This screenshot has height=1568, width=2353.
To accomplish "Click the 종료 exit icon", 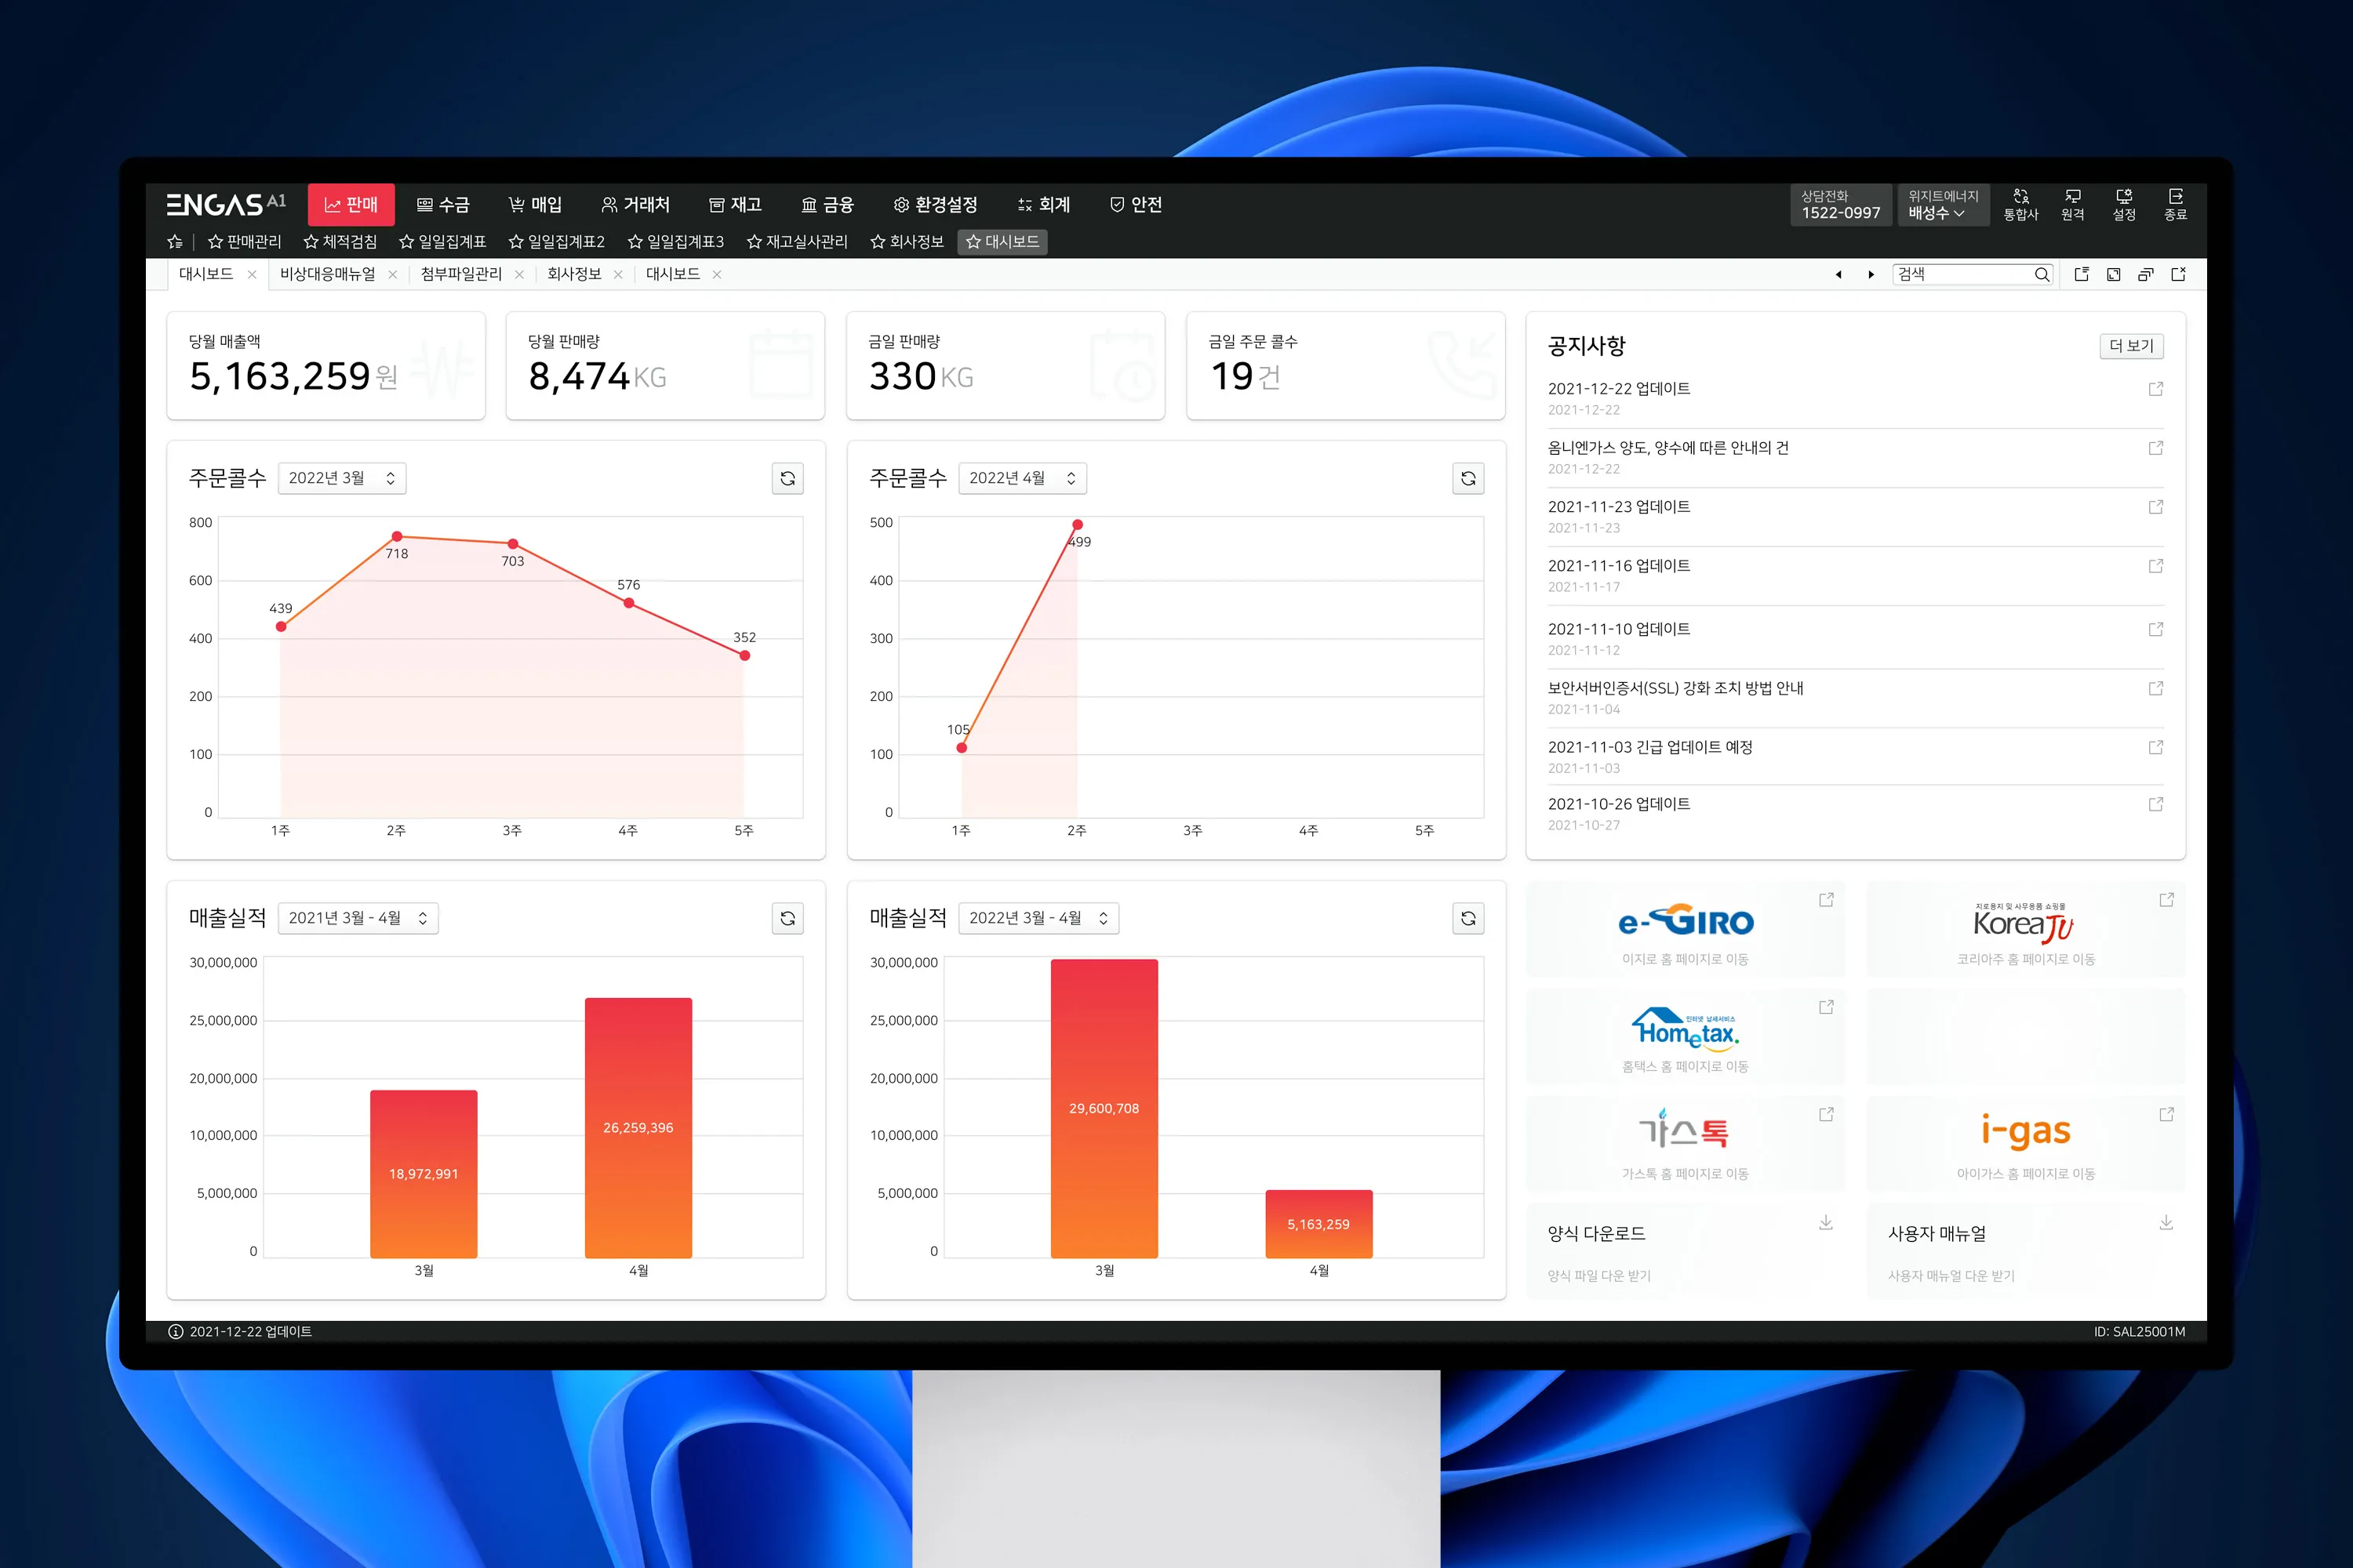I will tap(2175, 204).
